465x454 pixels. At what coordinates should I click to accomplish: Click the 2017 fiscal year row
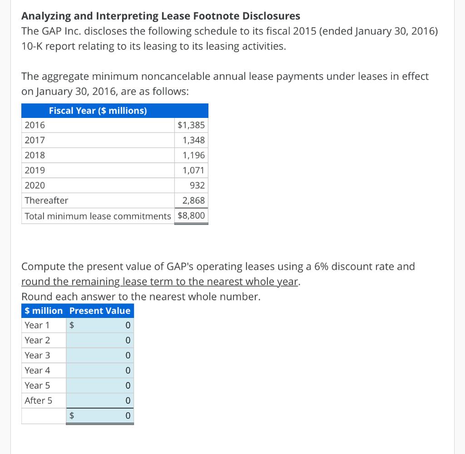click(x=114, y=140)
